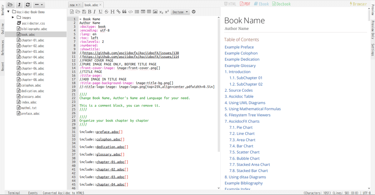This screenshot has height=195, width=375.
Task: Apply italic formatting
Action: click(x=95, y=12)
